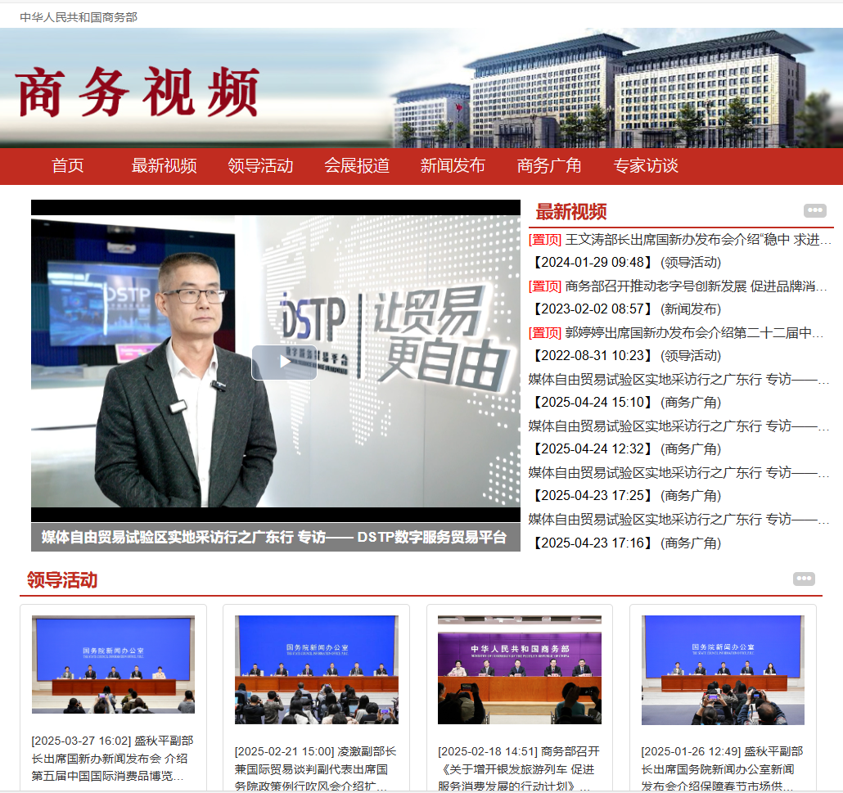Select 领导活动 in the red navigation bar
Image resolution: width=843 pixels, height=793 pixels.
coord(260,165)
